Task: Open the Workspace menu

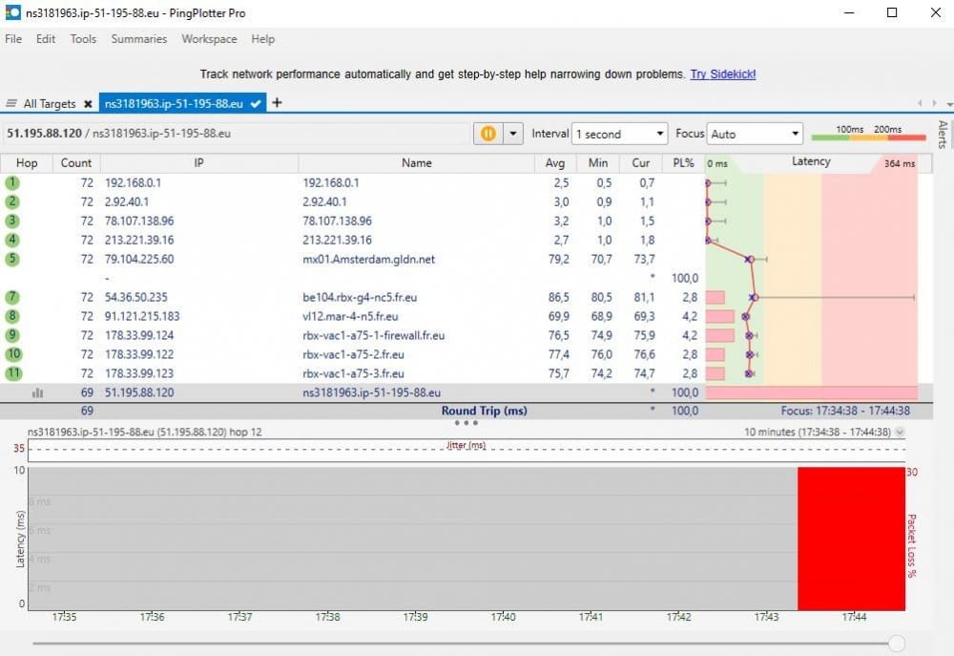Action: pyautogui.click(x=209, y=39)
